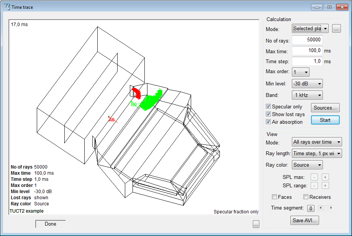Click the ellipsis button below the plot
Viewport: 352px width, 236px height.
click(256, 224)
